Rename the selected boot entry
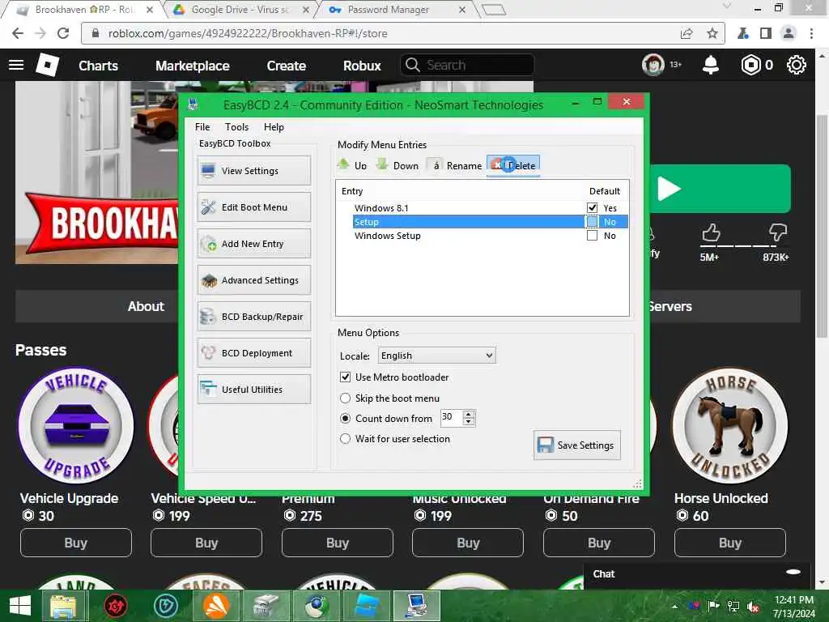Screen dimensions: 829x622 click(456, 165)
